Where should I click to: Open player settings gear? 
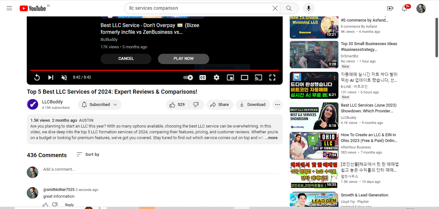point(216,77)
